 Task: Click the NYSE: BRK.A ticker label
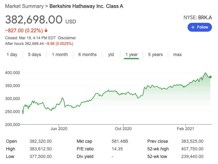[x=198, y=18]
